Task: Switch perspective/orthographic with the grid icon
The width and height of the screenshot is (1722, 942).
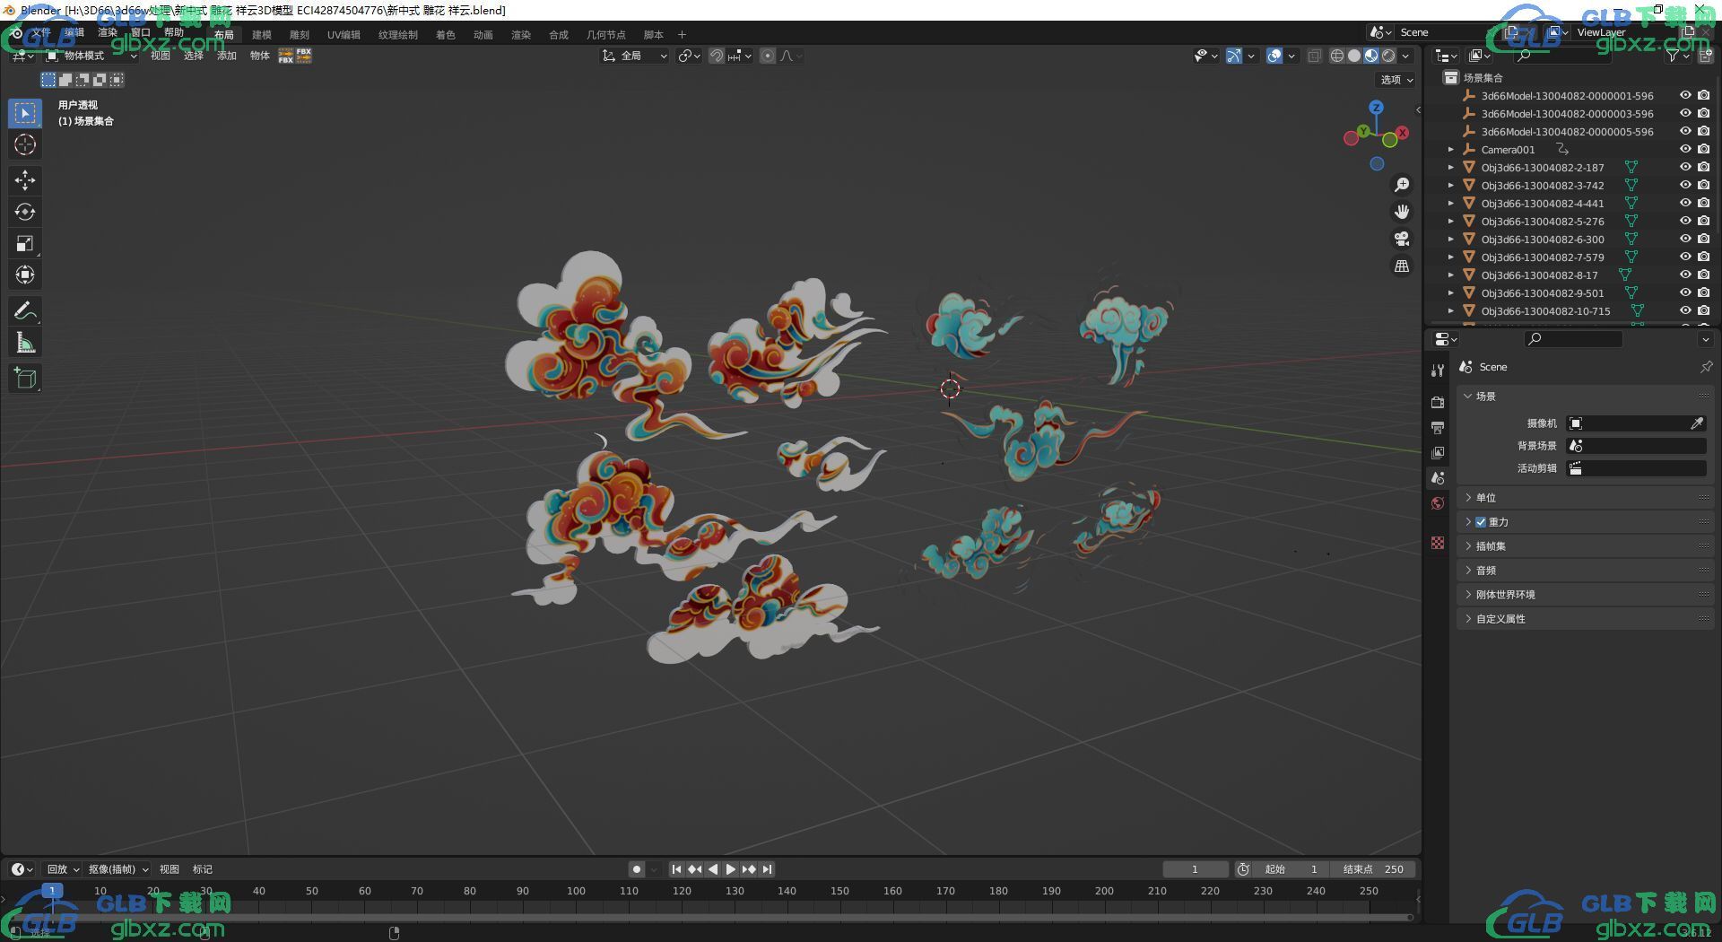Action: click(1401, 266)
